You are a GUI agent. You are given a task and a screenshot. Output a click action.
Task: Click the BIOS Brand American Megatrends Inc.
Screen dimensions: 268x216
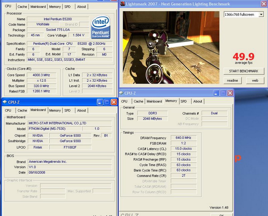coord(70,162)
